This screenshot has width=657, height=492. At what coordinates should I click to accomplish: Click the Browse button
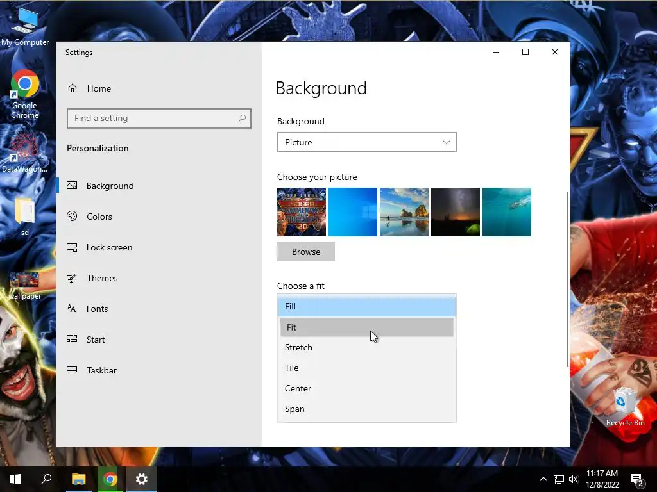[306, 251]
